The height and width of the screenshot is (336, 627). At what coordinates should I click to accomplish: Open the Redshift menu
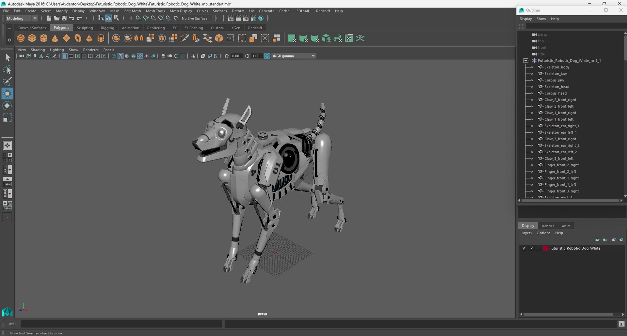[323, 11]
